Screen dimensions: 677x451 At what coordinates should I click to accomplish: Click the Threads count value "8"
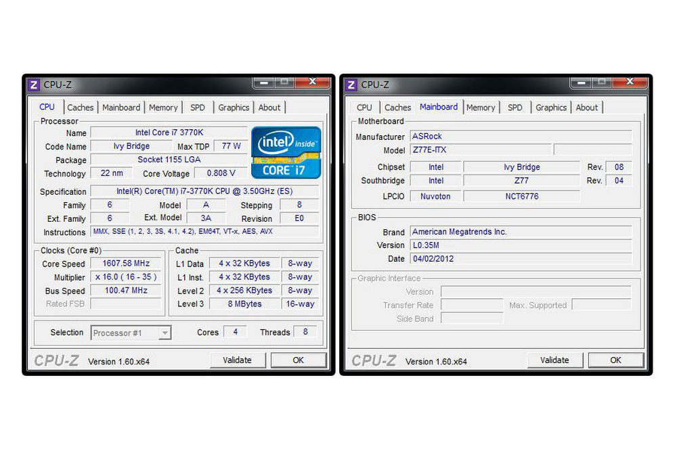click(305, 331)
